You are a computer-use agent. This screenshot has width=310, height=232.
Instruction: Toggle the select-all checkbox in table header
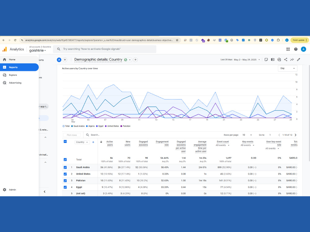coord(65,141)
